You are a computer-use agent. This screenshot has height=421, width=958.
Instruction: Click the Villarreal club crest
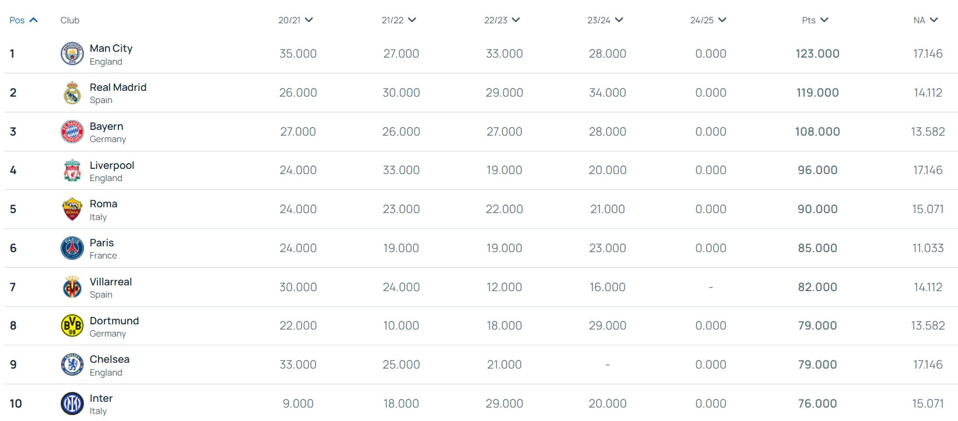coord(72,287)
